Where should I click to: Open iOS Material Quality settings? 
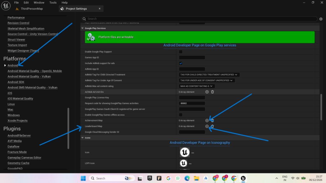(x=20, y=98)
